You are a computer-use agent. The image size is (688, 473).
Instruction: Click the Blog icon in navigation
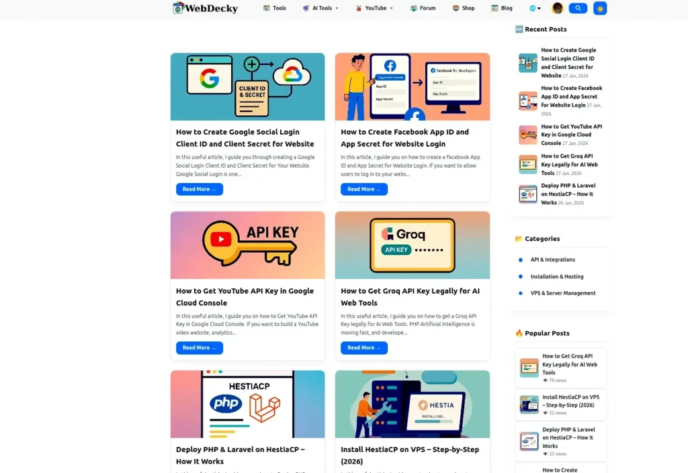click(x=494, y=8)
